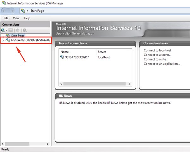Screen dimensions: 190x152
Task: Click the Save connections disk icon
Action: pos(10,30)
